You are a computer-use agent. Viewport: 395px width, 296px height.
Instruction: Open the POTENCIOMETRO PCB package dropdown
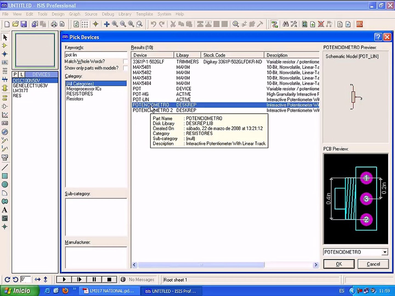pyautogui.click(x=385, y=252)
